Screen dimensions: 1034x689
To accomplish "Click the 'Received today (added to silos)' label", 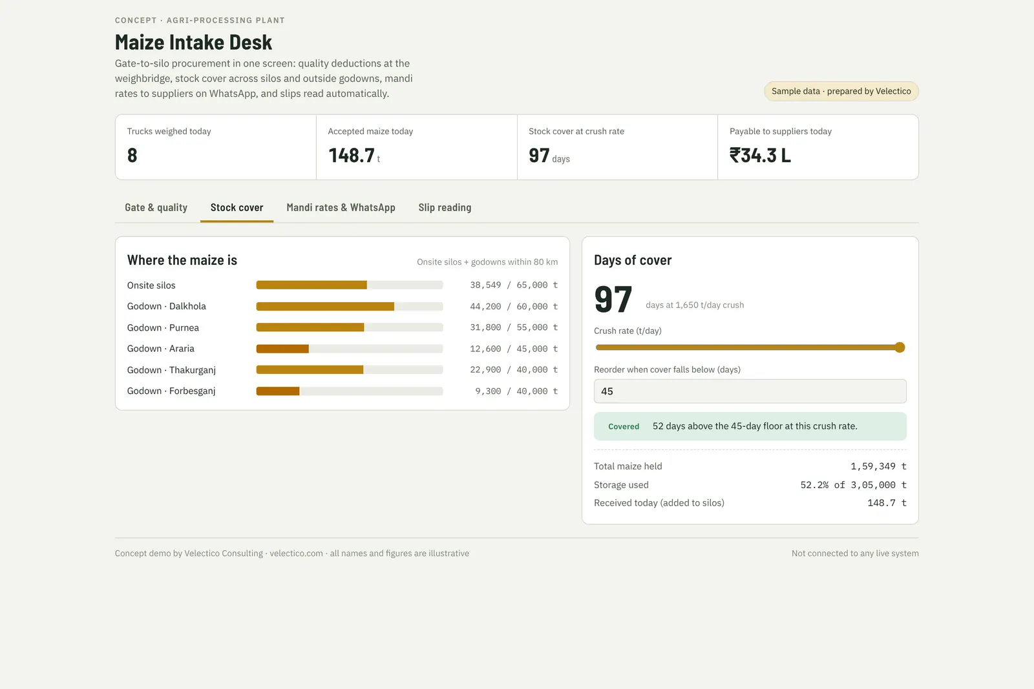I will point(659,503).
